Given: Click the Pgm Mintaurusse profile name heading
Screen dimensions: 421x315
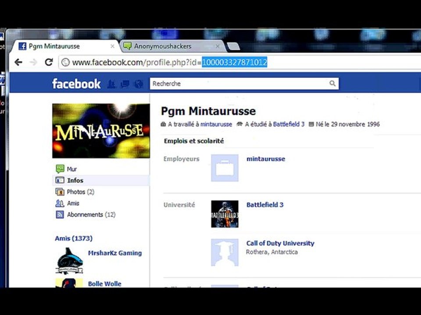Looking at the screenshot, I should (x=208, y=111).
